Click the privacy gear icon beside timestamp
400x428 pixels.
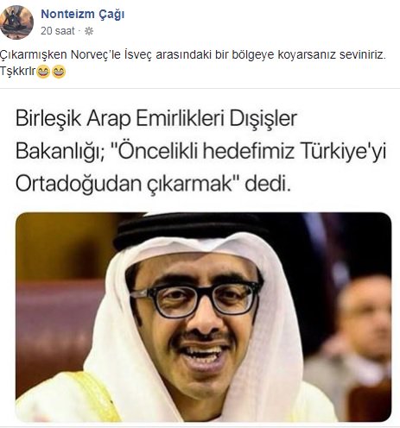pyautogui.click(x=89, y=31)
